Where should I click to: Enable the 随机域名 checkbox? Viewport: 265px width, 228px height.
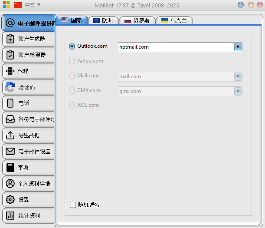(x=73, y=205)
